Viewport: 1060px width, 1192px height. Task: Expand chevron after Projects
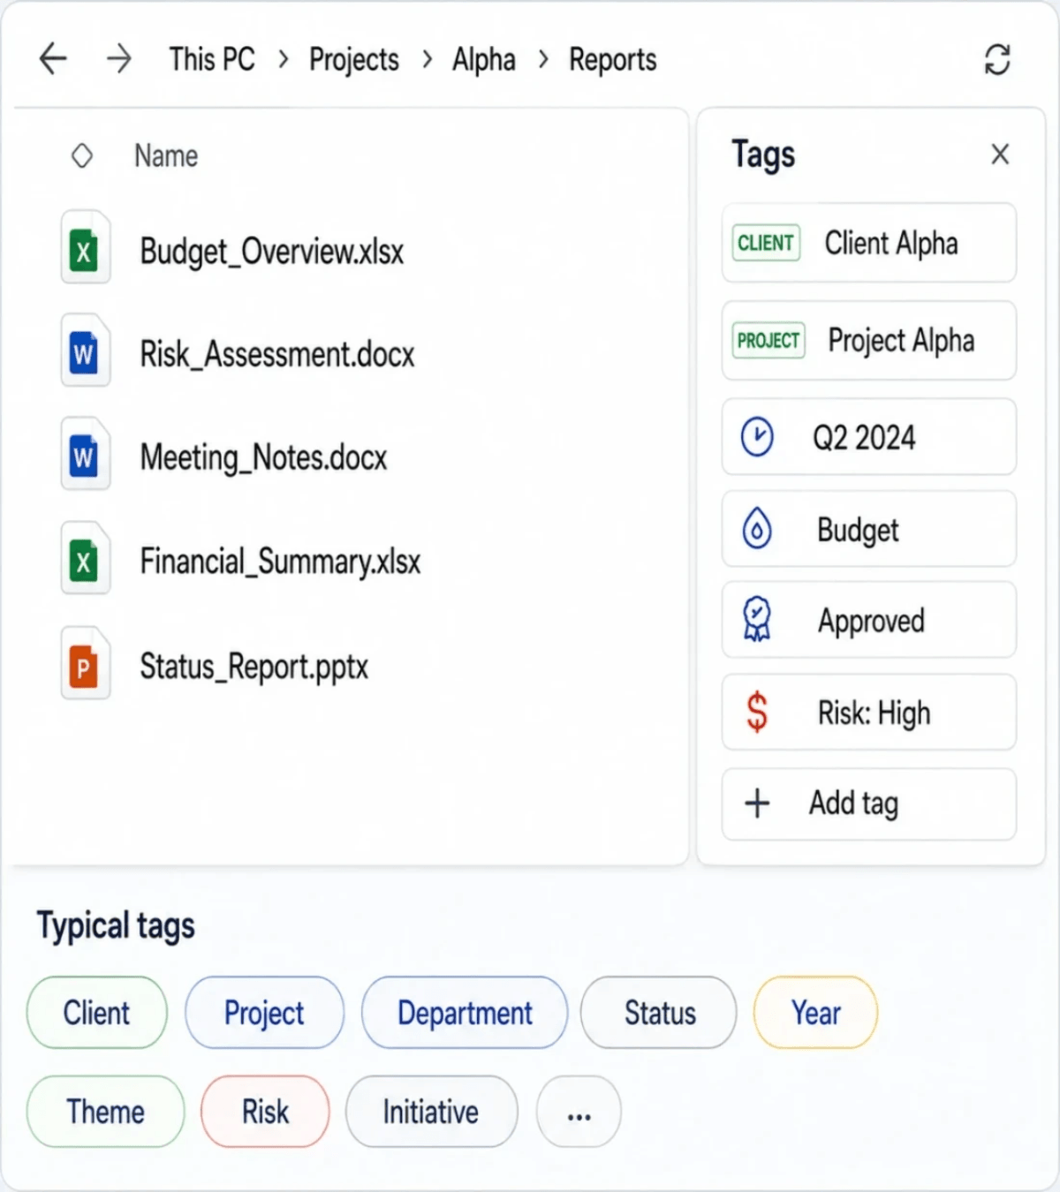pos(428,59)
